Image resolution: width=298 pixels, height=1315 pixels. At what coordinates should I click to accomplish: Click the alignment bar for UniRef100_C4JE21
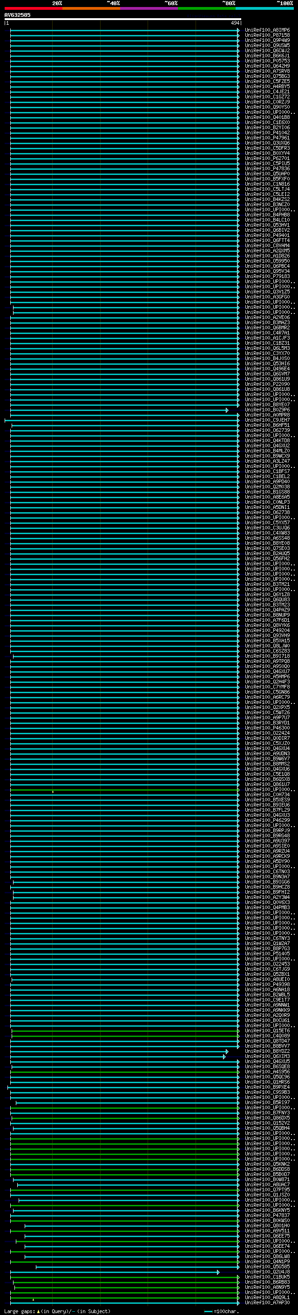point(124,92)
